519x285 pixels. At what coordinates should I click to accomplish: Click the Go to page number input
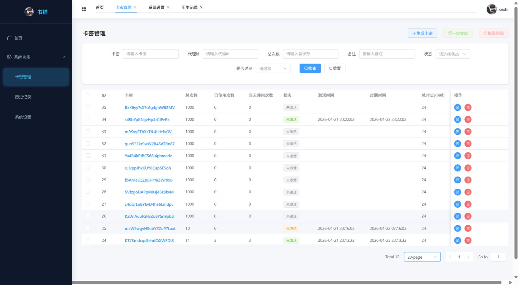click(x=498, y=256)
